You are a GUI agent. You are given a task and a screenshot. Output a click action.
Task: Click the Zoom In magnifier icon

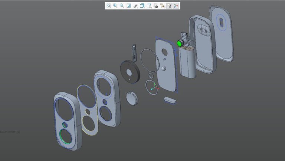click(115, 6)
